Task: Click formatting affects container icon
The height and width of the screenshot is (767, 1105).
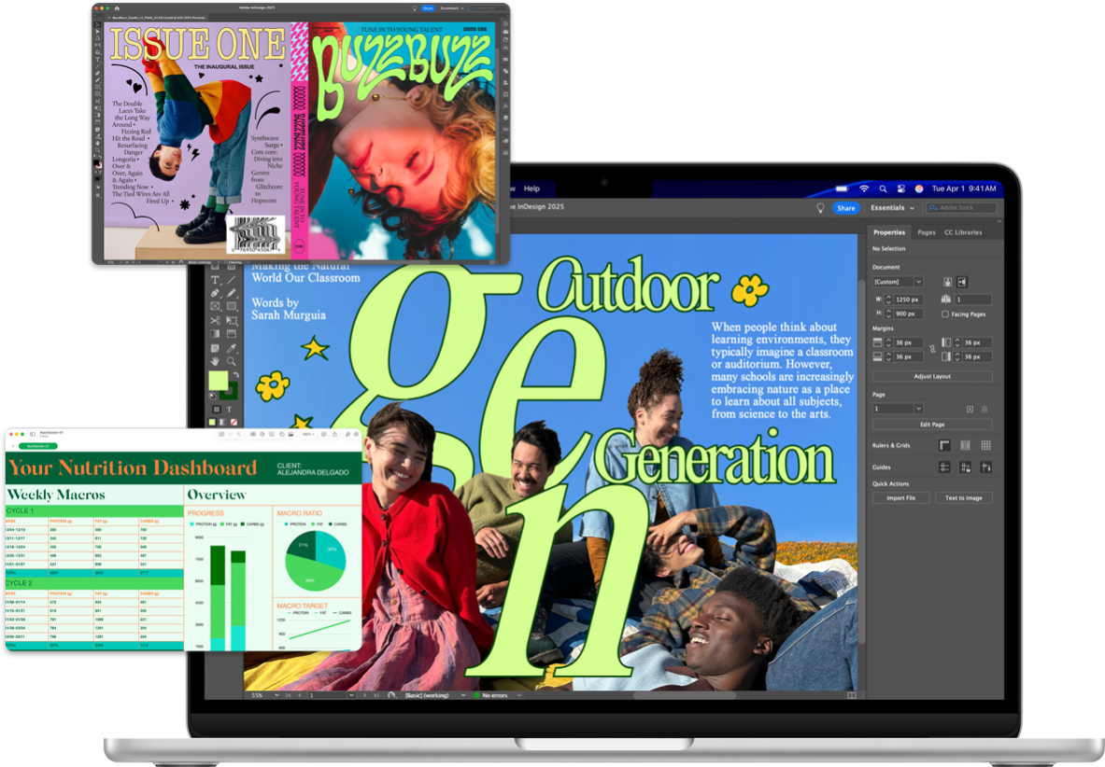Action: pos(217,409)
